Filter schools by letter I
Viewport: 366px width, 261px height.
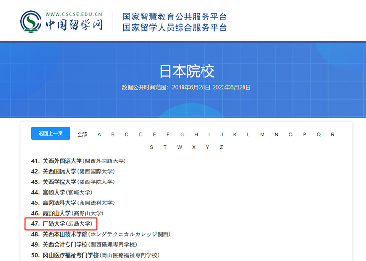tap(209, 134)
